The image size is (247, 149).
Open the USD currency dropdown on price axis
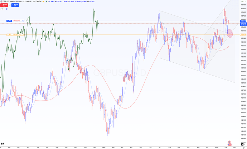tap(243, 1)
